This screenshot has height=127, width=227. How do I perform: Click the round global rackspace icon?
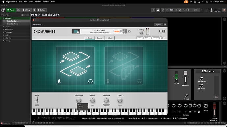pos(34,10)
